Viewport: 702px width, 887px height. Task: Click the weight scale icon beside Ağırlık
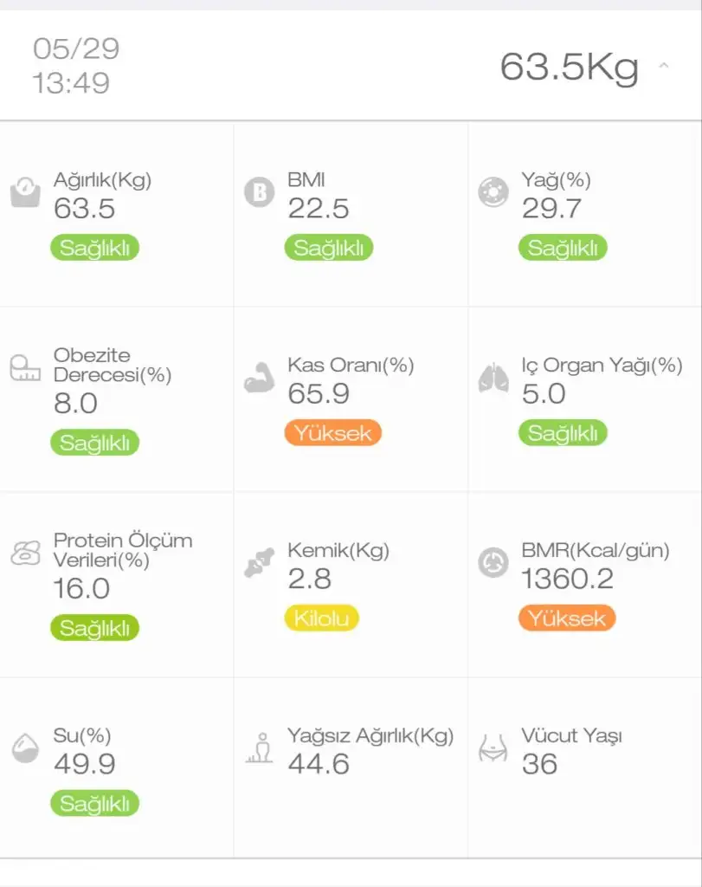(25, 191)
